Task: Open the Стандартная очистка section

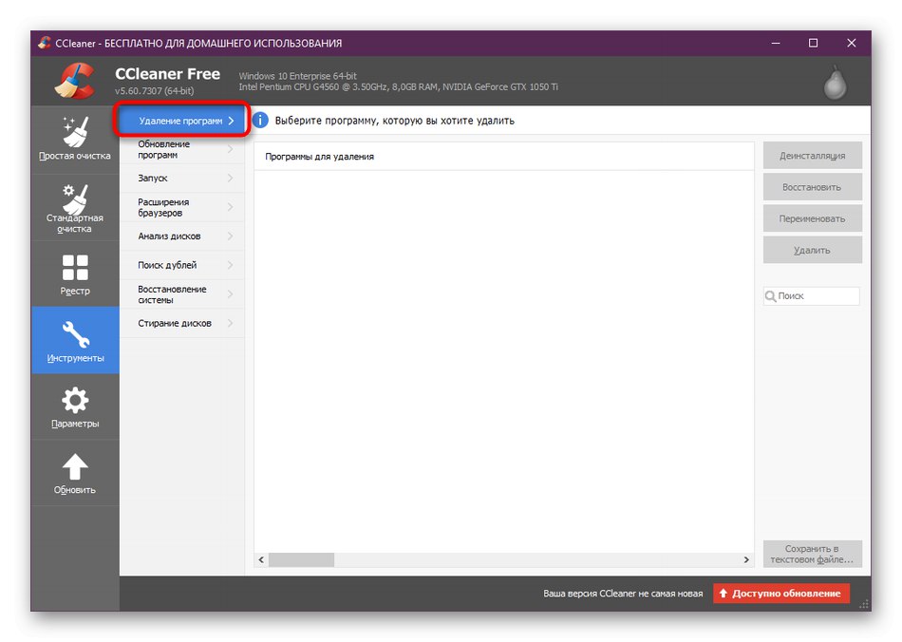Action: 75,208
